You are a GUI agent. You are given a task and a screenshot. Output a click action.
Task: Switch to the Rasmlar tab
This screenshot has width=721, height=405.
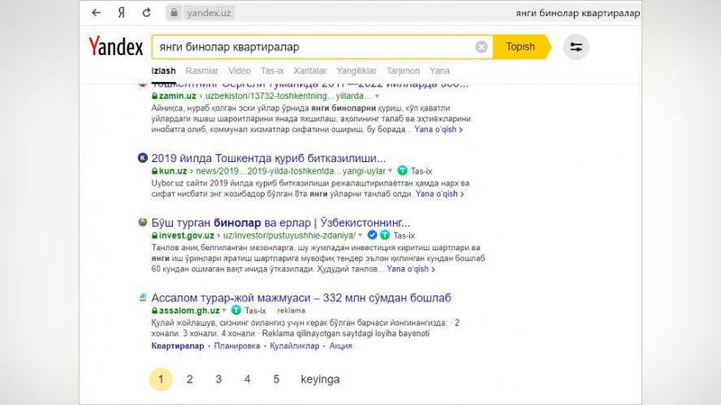202,71
